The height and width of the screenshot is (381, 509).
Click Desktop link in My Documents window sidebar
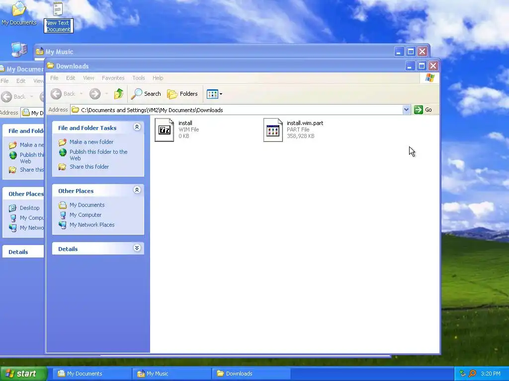pos(29,208)
